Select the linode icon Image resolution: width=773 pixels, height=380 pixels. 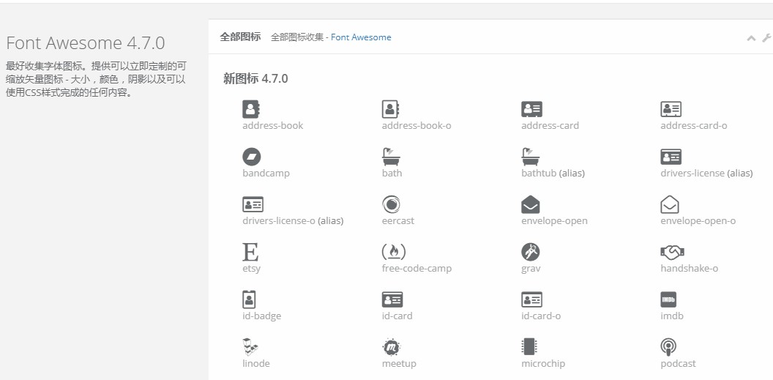tap(250, 347)
